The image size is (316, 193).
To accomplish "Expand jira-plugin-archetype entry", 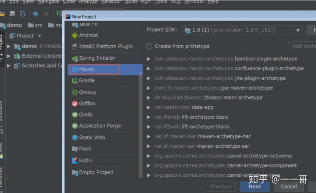I will pyautogui.click(x=148, y=78).
